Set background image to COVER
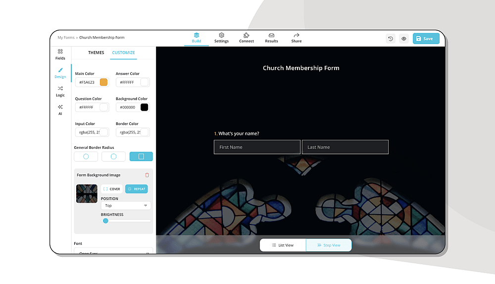 112,189
